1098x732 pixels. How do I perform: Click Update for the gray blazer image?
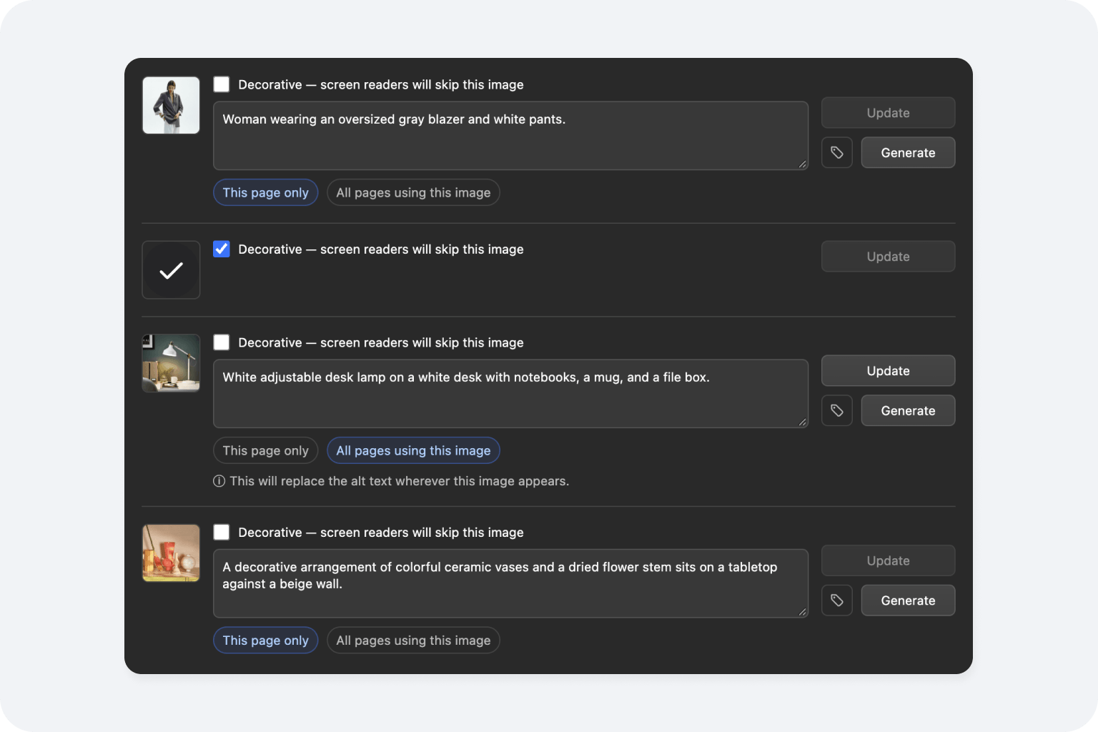(888, 113)
